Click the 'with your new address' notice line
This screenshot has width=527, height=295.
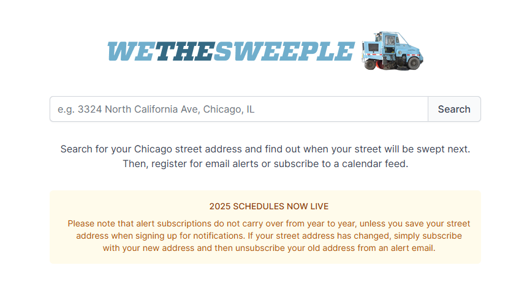(x=269, y=248)
